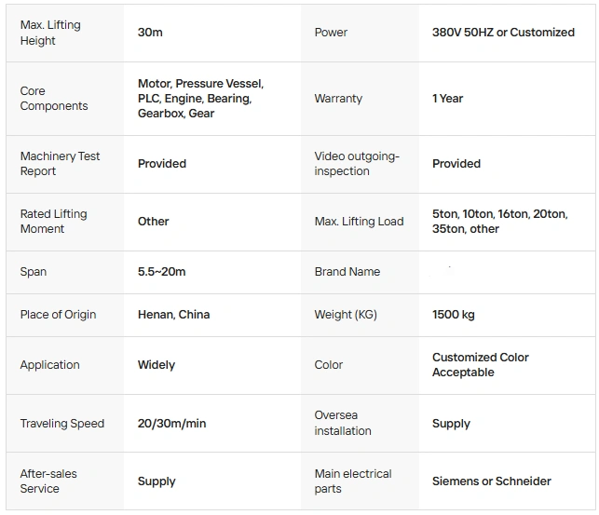Image resolution: width=599 pixels, height=515 pixels.
Task: Select the "5.5~20m" span value
Action: (x=161, y=272)
